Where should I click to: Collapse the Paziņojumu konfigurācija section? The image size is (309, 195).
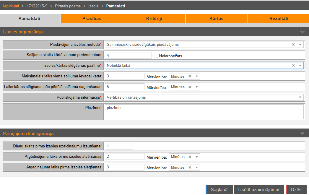tap(302, 134)
